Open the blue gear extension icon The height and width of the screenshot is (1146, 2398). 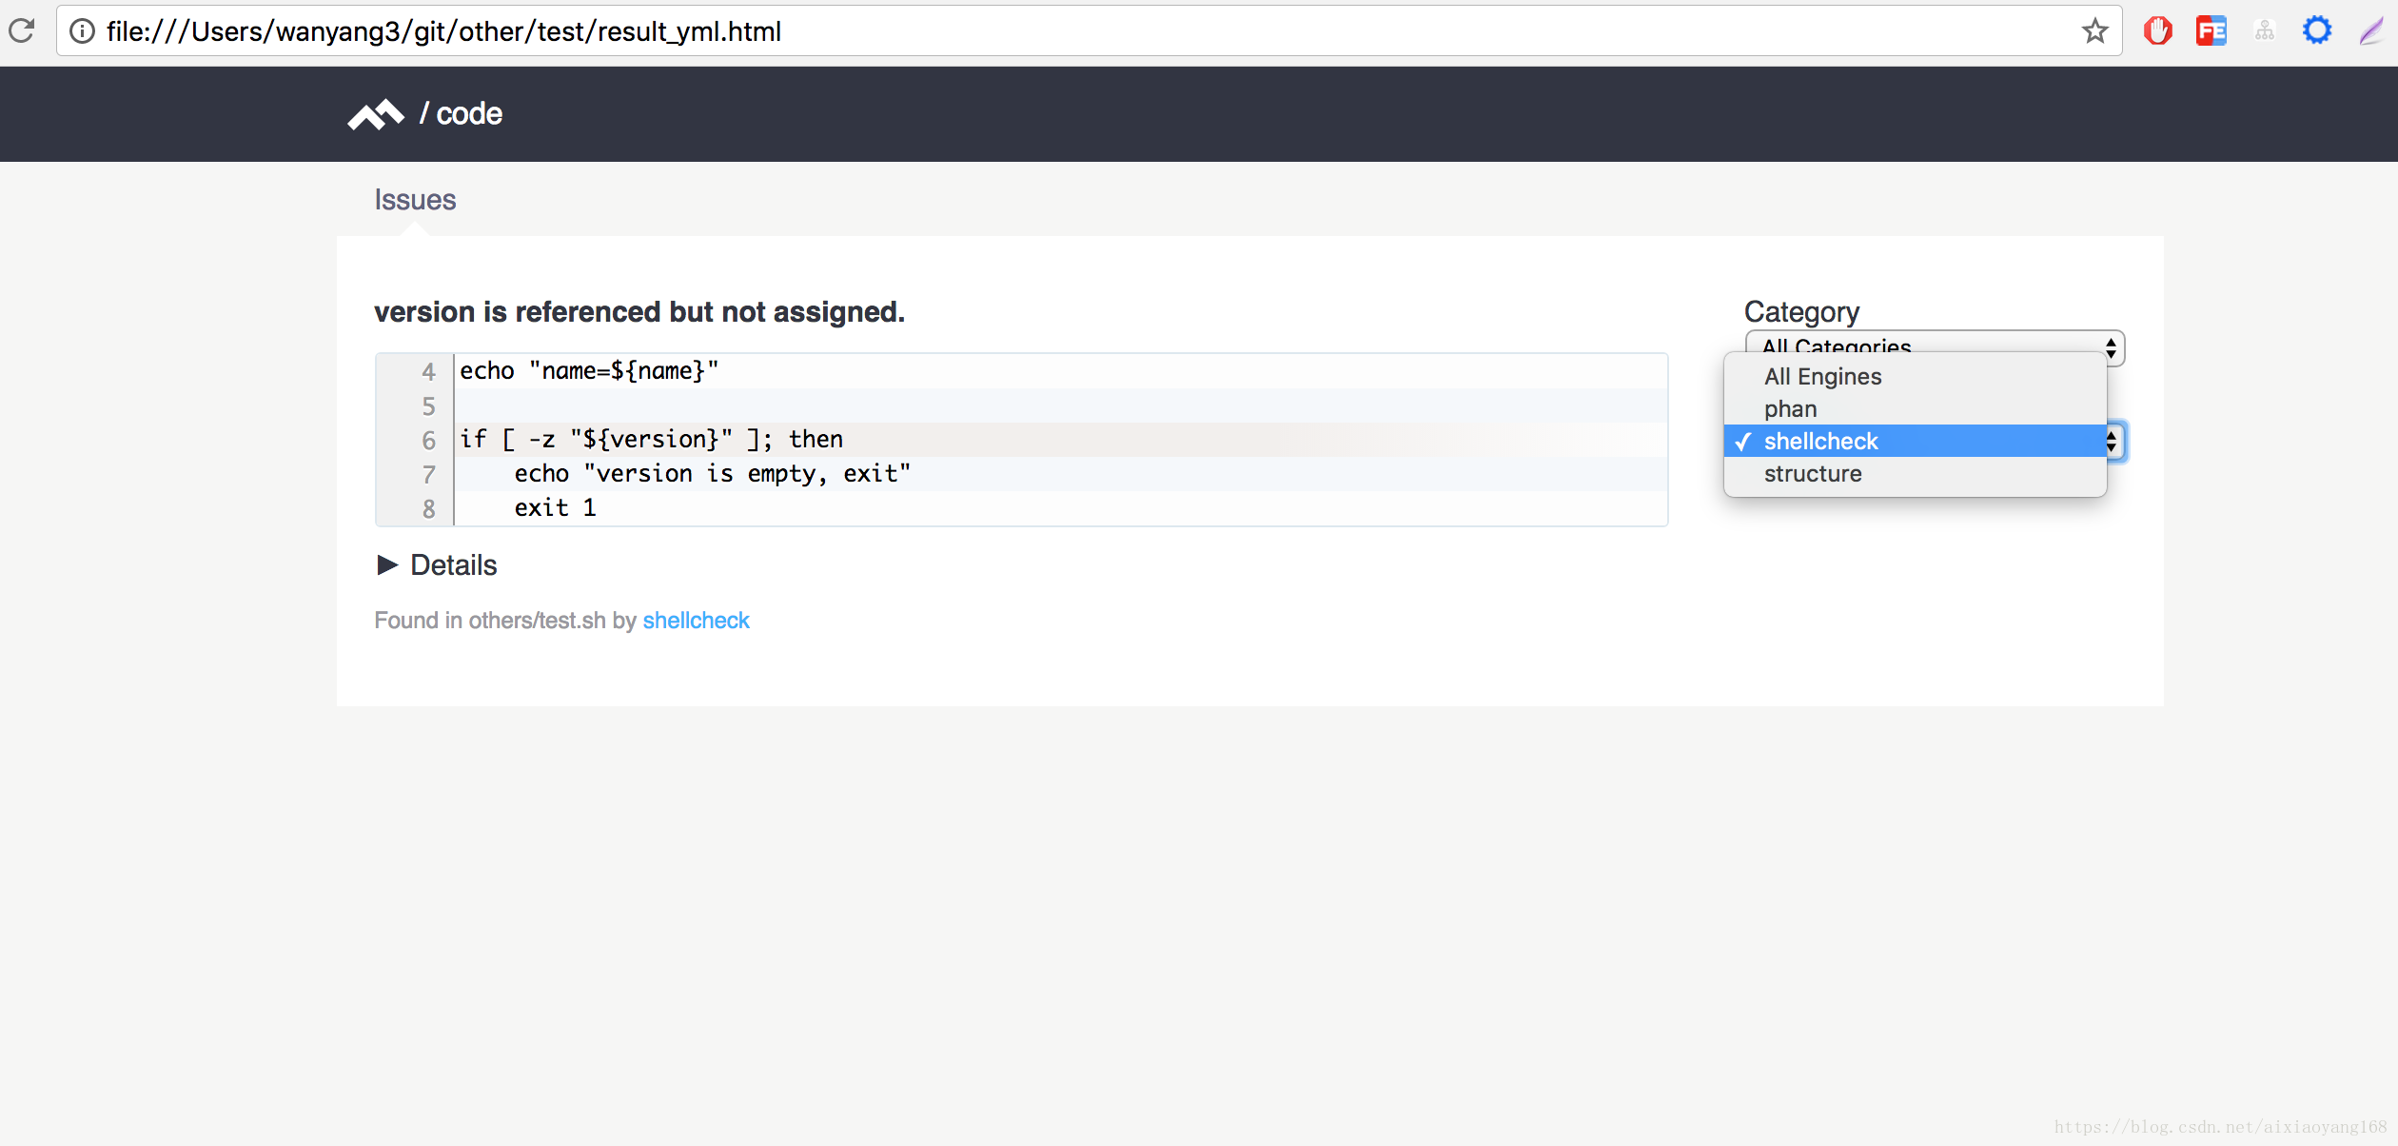coord(2317,30)
